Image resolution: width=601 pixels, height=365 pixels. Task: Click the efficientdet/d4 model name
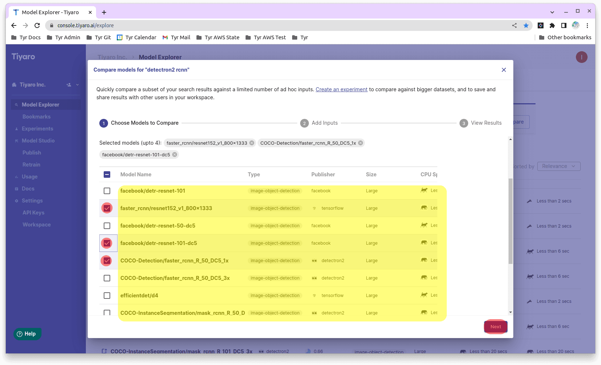139,296
